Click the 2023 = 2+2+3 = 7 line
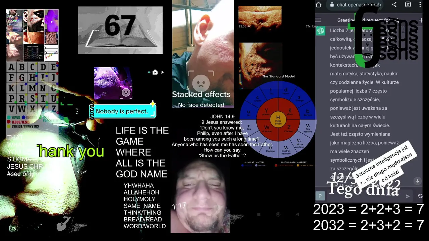Viewport: 429px width, 241px height. tap(368, 209)
